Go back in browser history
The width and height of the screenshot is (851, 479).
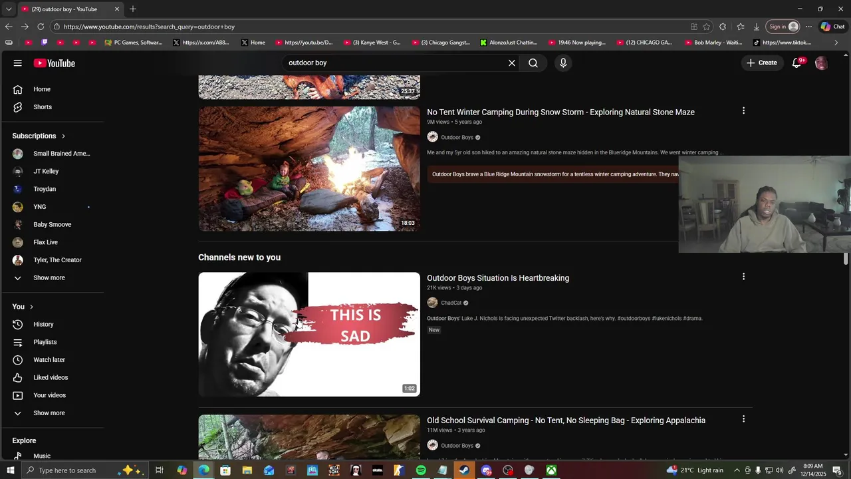pyautogui.click(x=9, y=27)
